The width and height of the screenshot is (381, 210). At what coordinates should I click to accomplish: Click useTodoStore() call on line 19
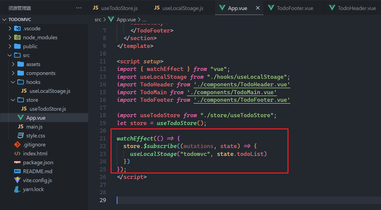coord(180,123)
